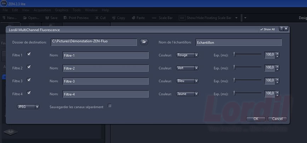Open the Window menu
This screenshot has height=143, width=307.
click(91, 10)
